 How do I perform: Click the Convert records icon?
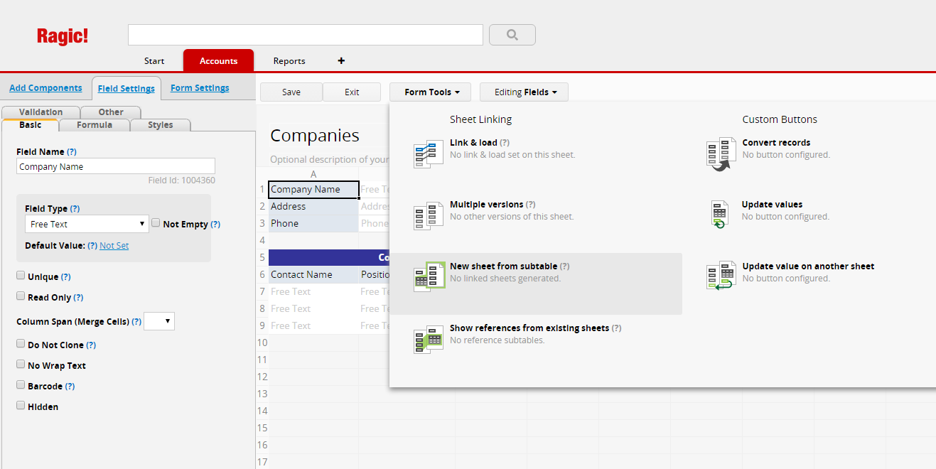tap(721, 154)
